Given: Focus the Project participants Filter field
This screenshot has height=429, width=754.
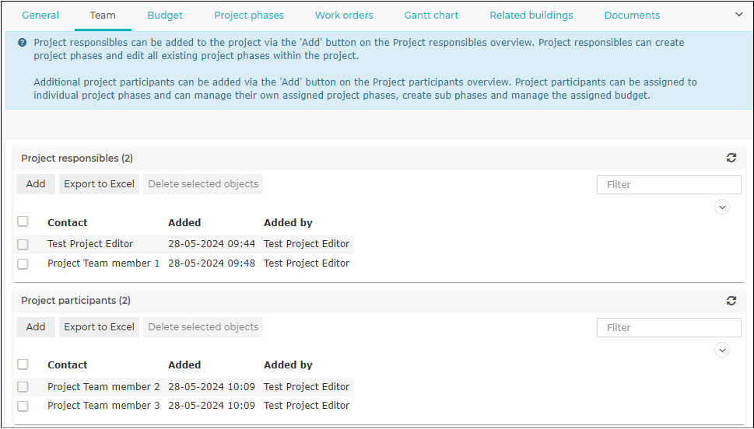Looking at the screenshot, I should (669, 328).
